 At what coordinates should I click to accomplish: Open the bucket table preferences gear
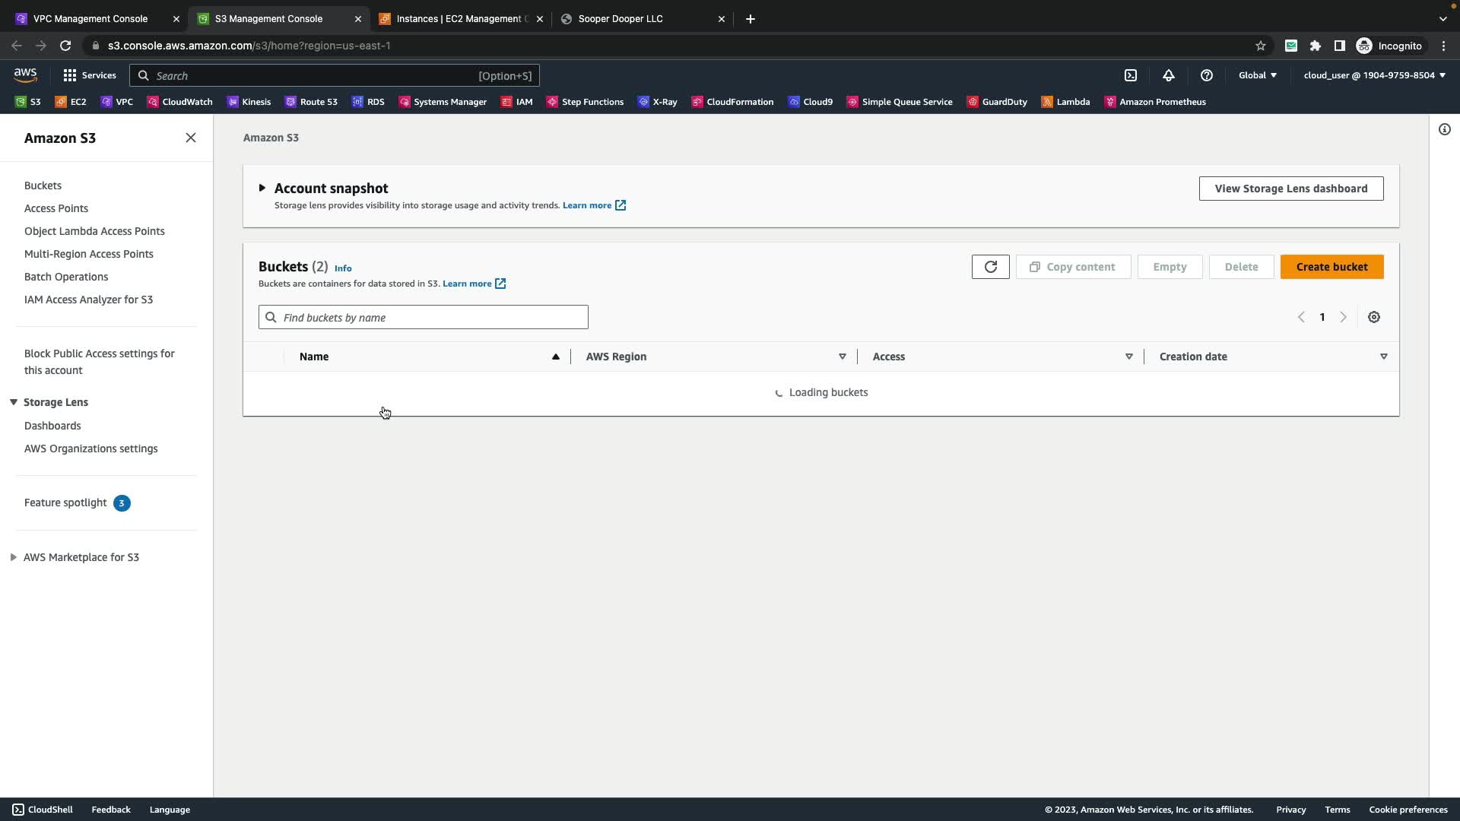[1373, 317]
